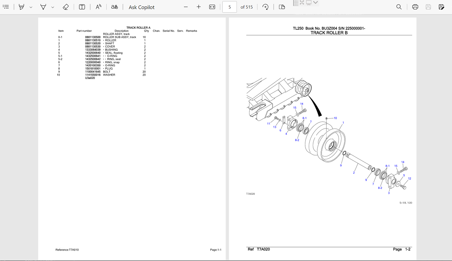This screenshot has width=452, height=261.
Task: Click callout number 11 in the diagram
Action: coord(269,124)
